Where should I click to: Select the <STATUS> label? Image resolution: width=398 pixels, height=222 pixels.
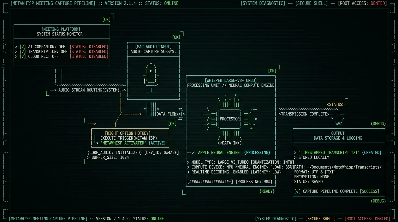pos(336,104)
